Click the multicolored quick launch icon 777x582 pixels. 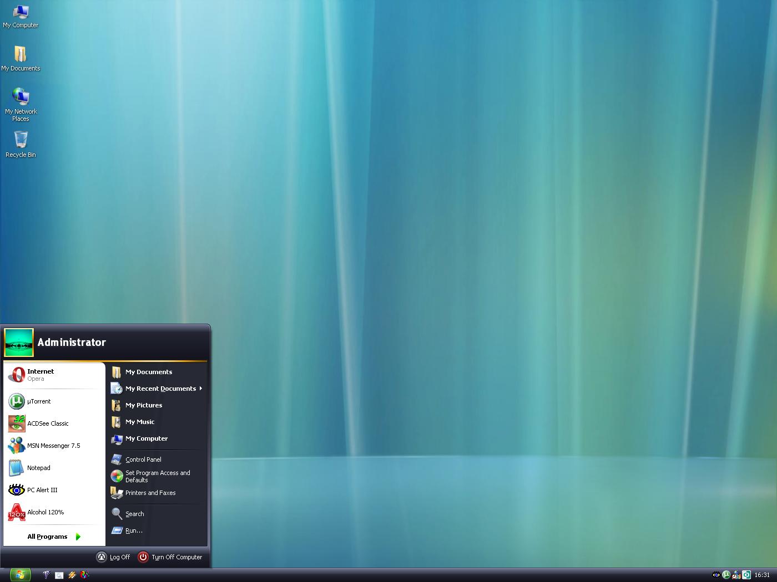84,575
